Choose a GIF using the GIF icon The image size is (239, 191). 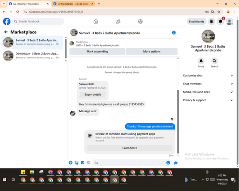[x=88, y=162]
